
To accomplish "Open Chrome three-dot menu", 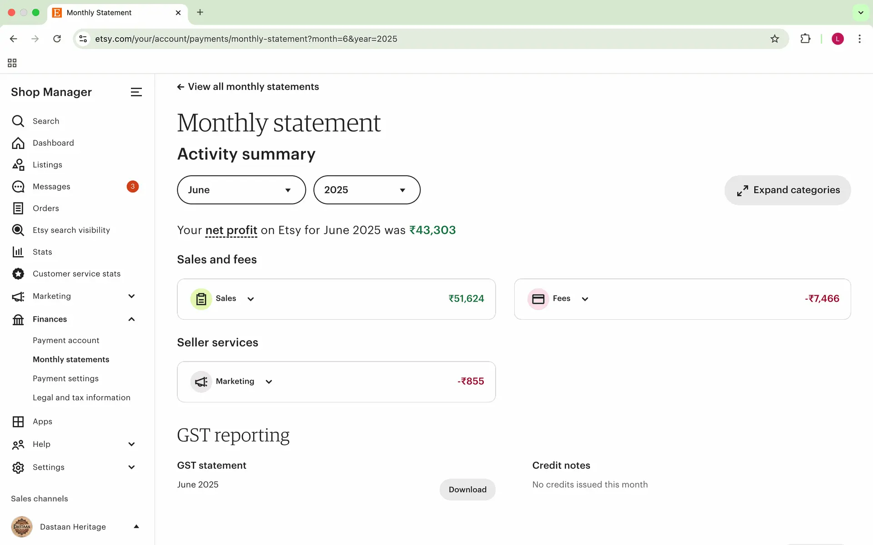I will pyautogui.click(x=859, y=39).
